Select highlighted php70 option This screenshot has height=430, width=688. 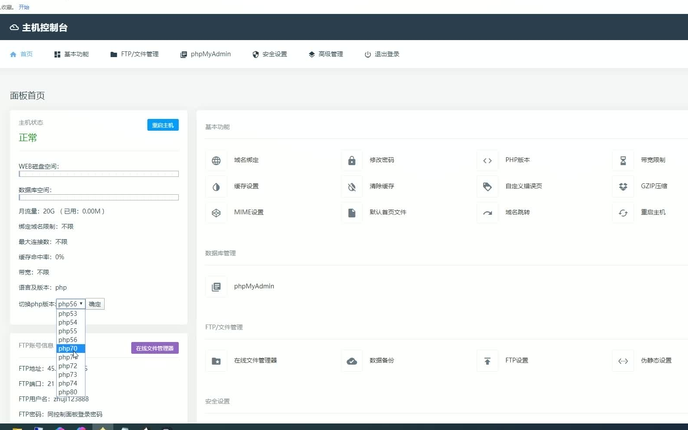pyautogui.click(x=71, y=349)
